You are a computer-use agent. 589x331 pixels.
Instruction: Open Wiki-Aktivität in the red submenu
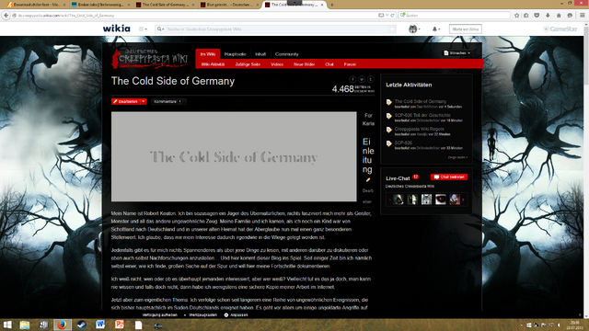pos(213,64)
